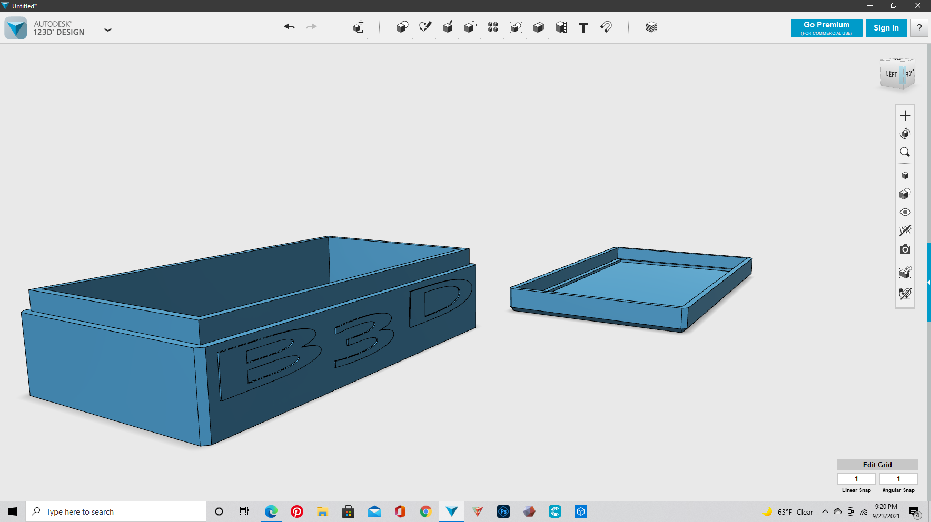The height and width of the screenshot is (522, 931).
Task: Select the Pan tool in navigation bar
Action: click(905, 115)
